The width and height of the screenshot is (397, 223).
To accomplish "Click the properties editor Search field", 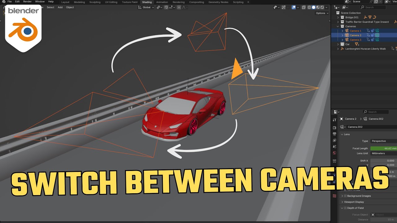I will pos(376,112).
